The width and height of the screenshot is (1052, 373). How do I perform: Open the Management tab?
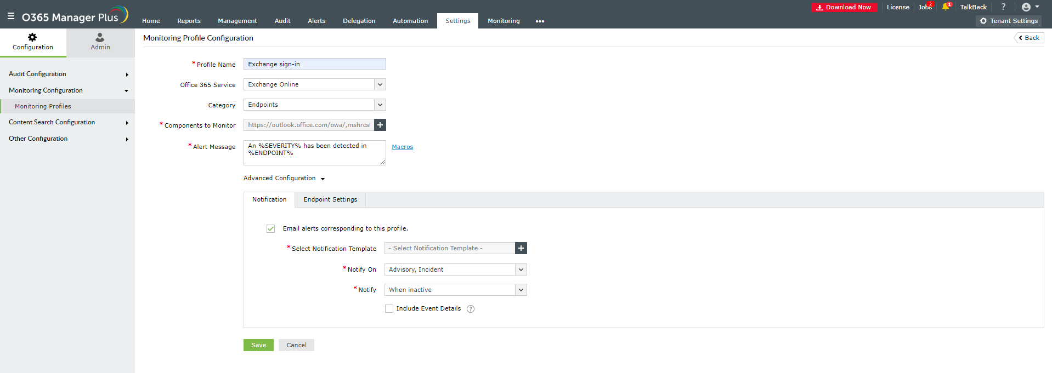(237, 21)
